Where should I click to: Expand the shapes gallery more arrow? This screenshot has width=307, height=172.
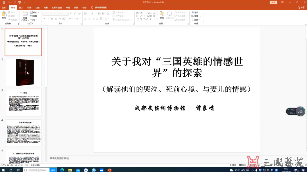(157, 20)
